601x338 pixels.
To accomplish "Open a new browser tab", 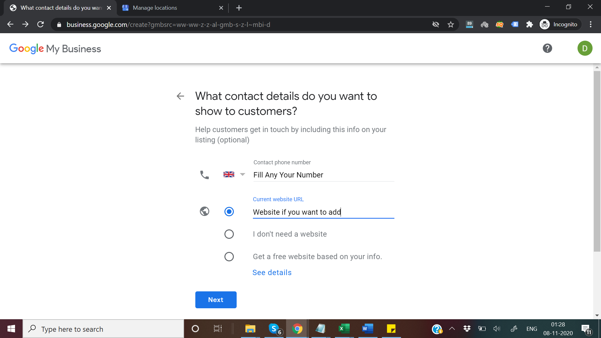I will point(239,8).
